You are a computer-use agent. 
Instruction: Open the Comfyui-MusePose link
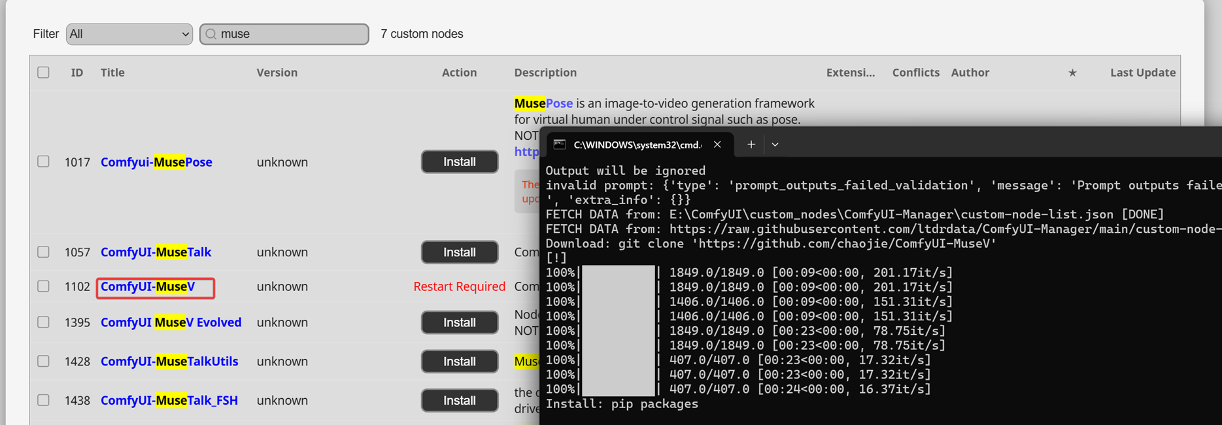coord(156,162)
